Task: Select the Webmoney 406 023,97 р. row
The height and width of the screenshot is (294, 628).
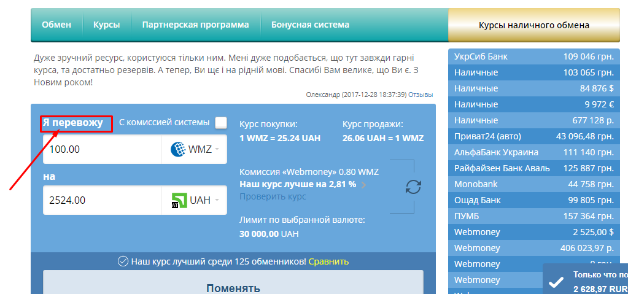Action: pyautogui.click(x=534, y=248)
